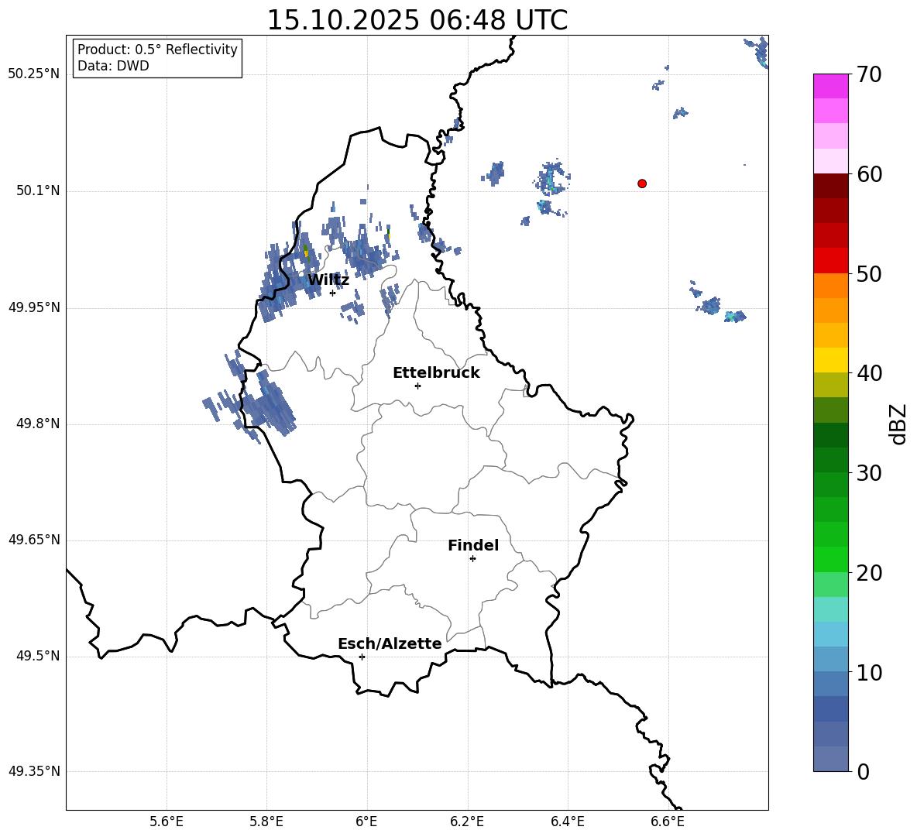Click the Wiltz station cross marker
The height and width of the screenshot is (837, 917).
point(332,293)
